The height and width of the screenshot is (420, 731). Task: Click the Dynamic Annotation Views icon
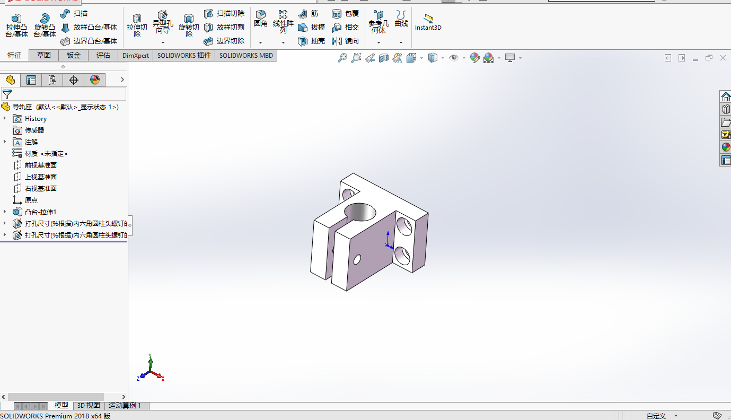pos(398,58)
